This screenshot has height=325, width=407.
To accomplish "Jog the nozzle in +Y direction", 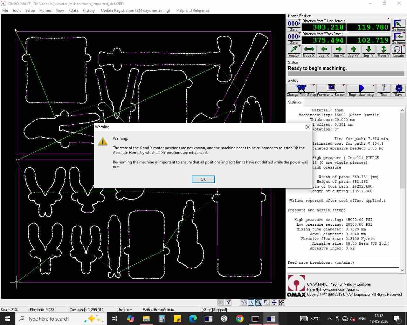I will (x=353, y=51).
